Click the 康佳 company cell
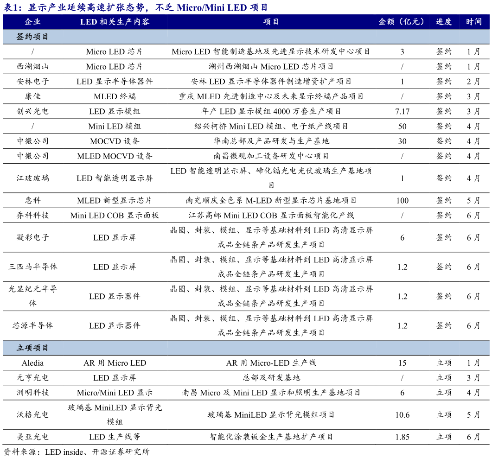 [32, 96]
